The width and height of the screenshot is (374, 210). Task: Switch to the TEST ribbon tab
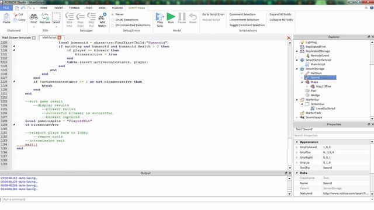pyautogui.click(x=89, y=8)
